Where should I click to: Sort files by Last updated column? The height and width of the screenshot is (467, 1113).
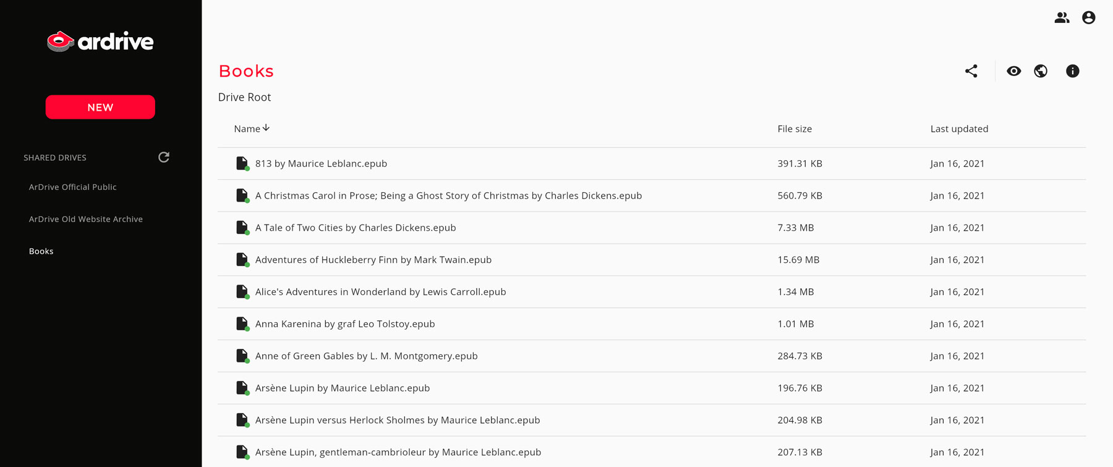pyautogui.click(x=959, y=129)
